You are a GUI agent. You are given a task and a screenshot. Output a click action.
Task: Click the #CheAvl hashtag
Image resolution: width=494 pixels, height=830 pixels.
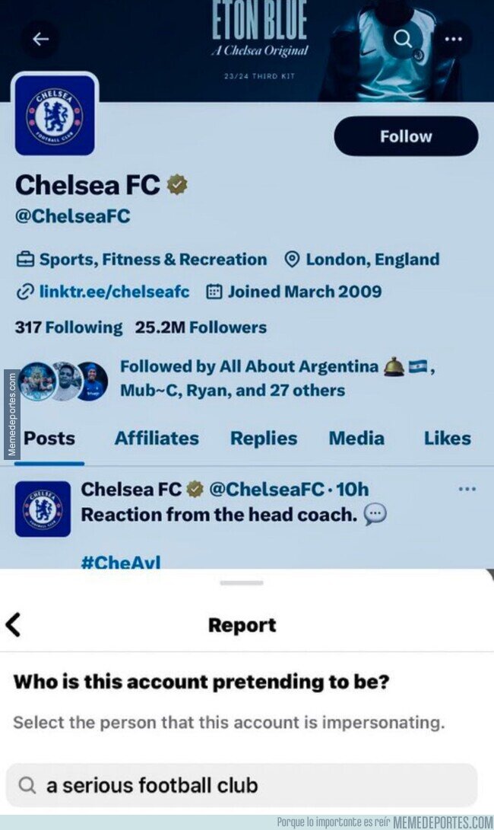121,561
